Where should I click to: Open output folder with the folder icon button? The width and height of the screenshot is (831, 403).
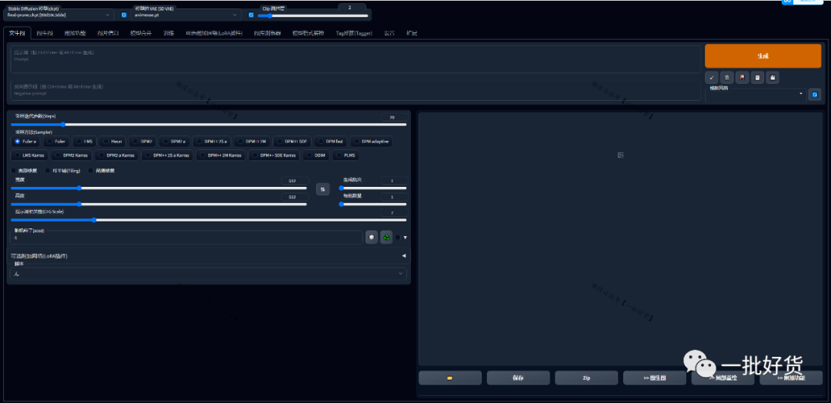coord(450,378)
